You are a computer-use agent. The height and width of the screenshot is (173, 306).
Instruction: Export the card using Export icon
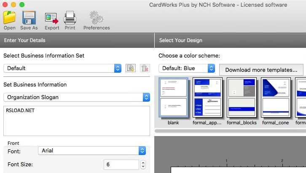click(52, 18)
